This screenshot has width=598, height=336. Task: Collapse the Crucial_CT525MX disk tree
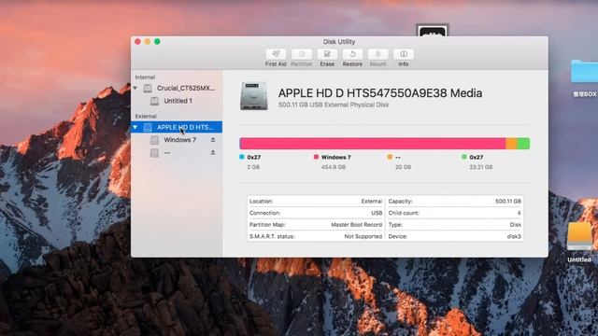(135, 88)
